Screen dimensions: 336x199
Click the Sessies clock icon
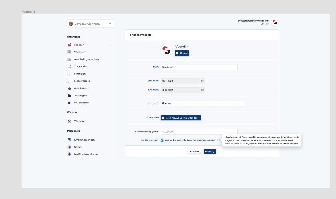pyautogui.click(x=70, y=147)
